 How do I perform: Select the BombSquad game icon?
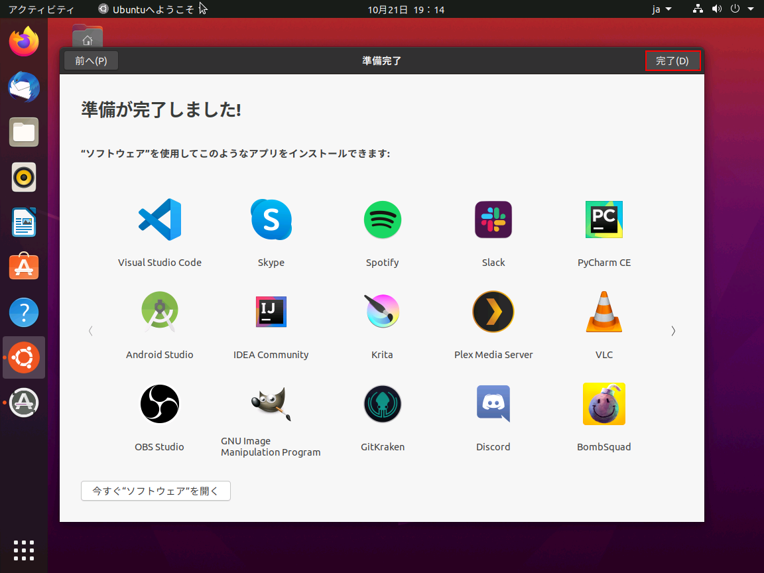tap(604, 404)
